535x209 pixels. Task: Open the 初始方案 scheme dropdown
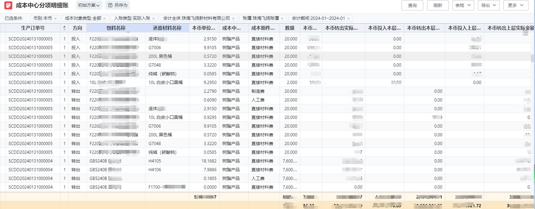point(89,5)
